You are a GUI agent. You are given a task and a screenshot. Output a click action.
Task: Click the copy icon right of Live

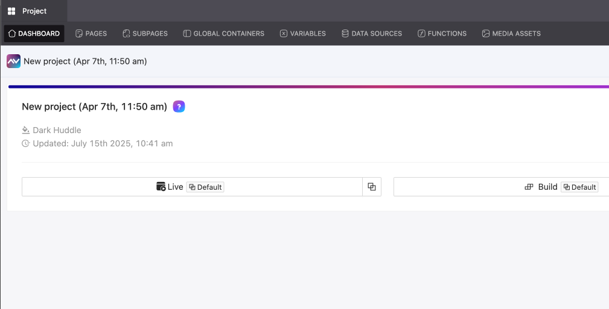(x=372, y=187)
